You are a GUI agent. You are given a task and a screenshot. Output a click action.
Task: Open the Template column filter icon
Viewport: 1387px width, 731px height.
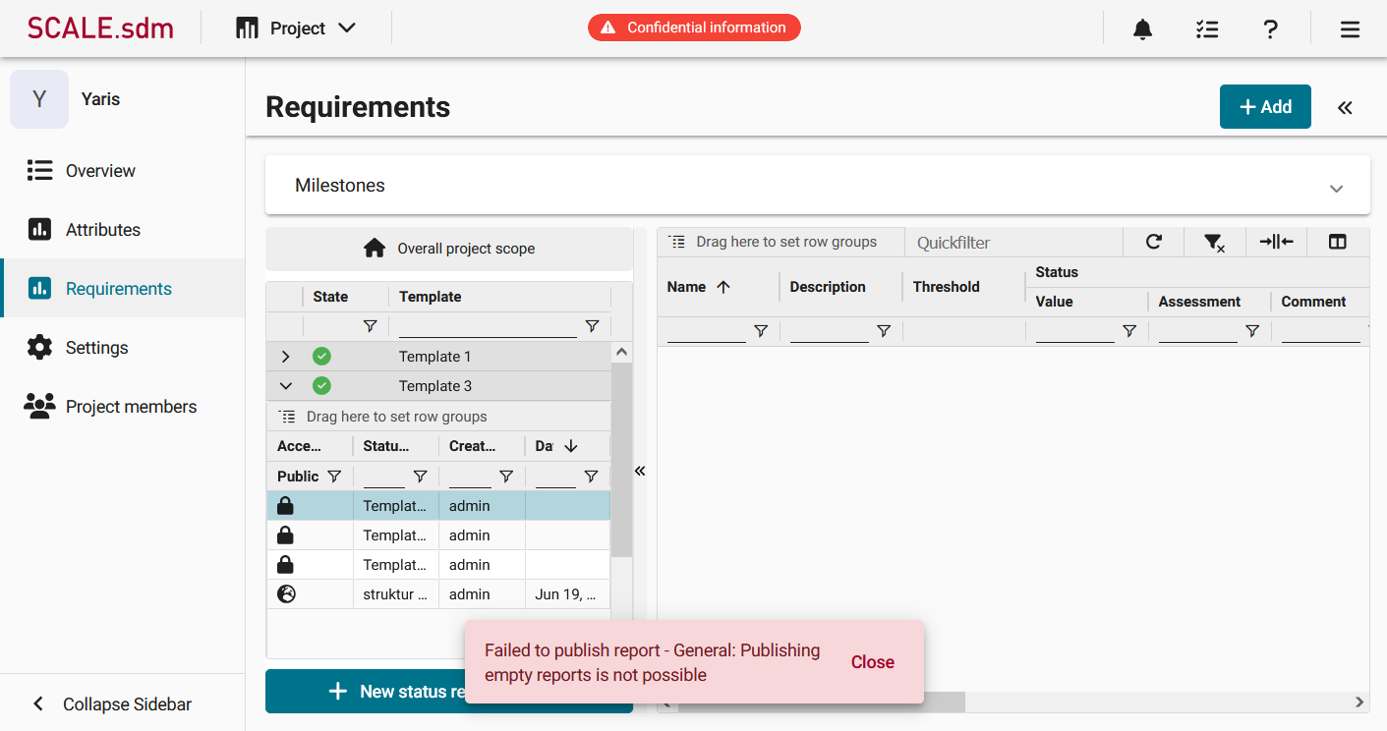coord(592,326)
